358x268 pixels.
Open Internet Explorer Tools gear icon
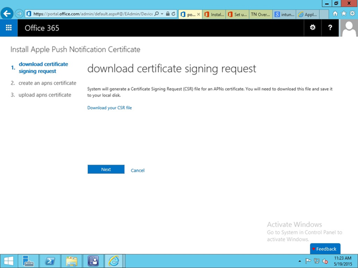(352, 14)
